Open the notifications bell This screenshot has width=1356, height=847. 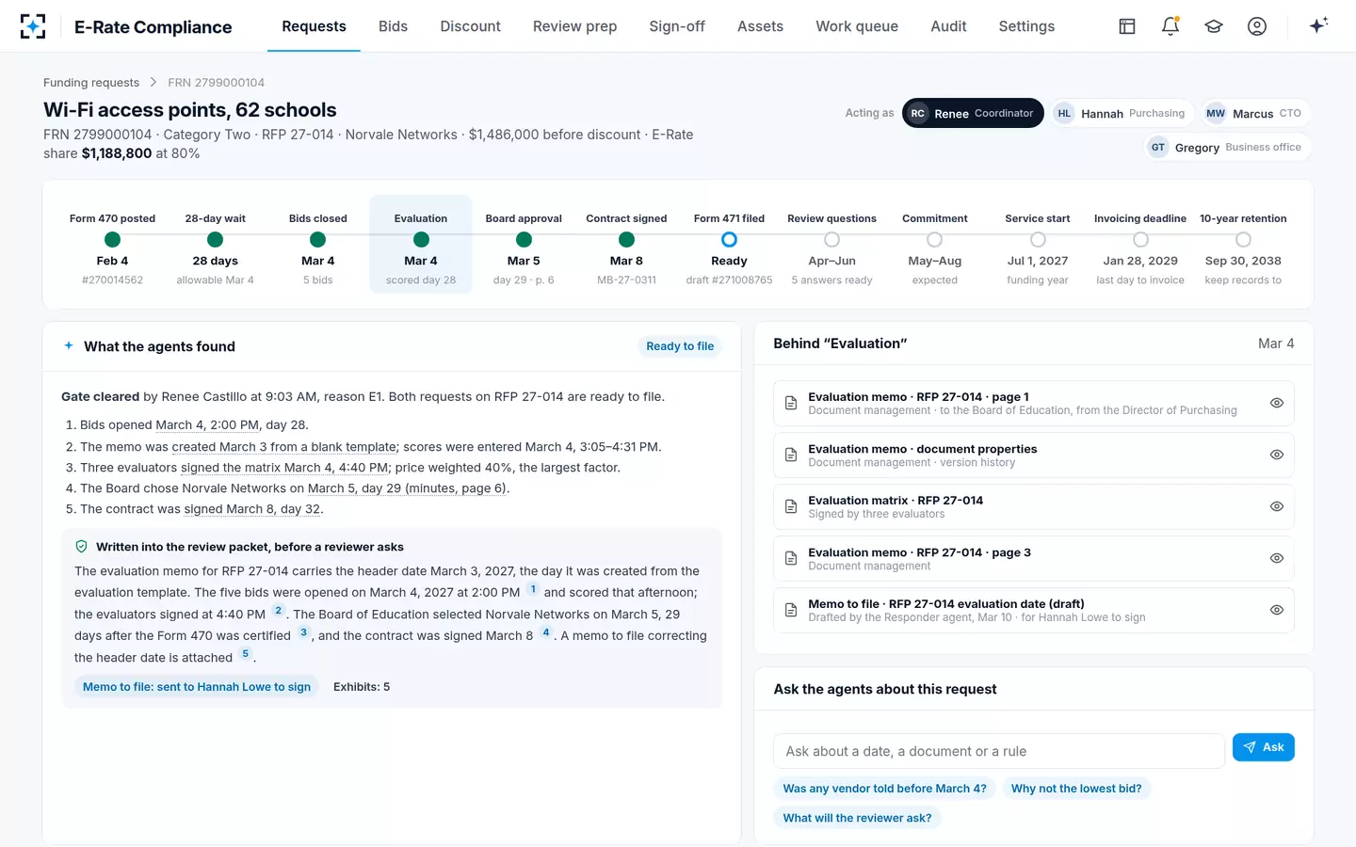1170,26
